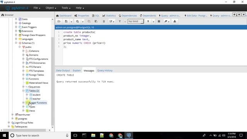Open the Tools menu
The height and width of the screenshot is (139, 247).
(x=66, y=8)
